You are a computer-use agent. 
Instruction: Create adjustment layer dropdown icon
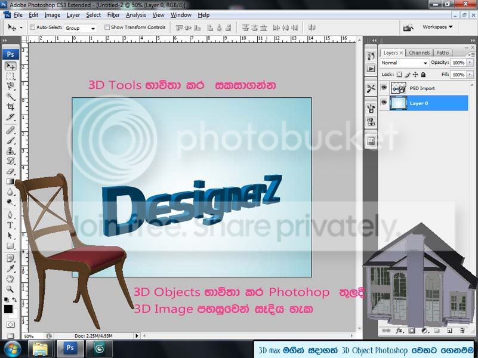tap(424, 331)
